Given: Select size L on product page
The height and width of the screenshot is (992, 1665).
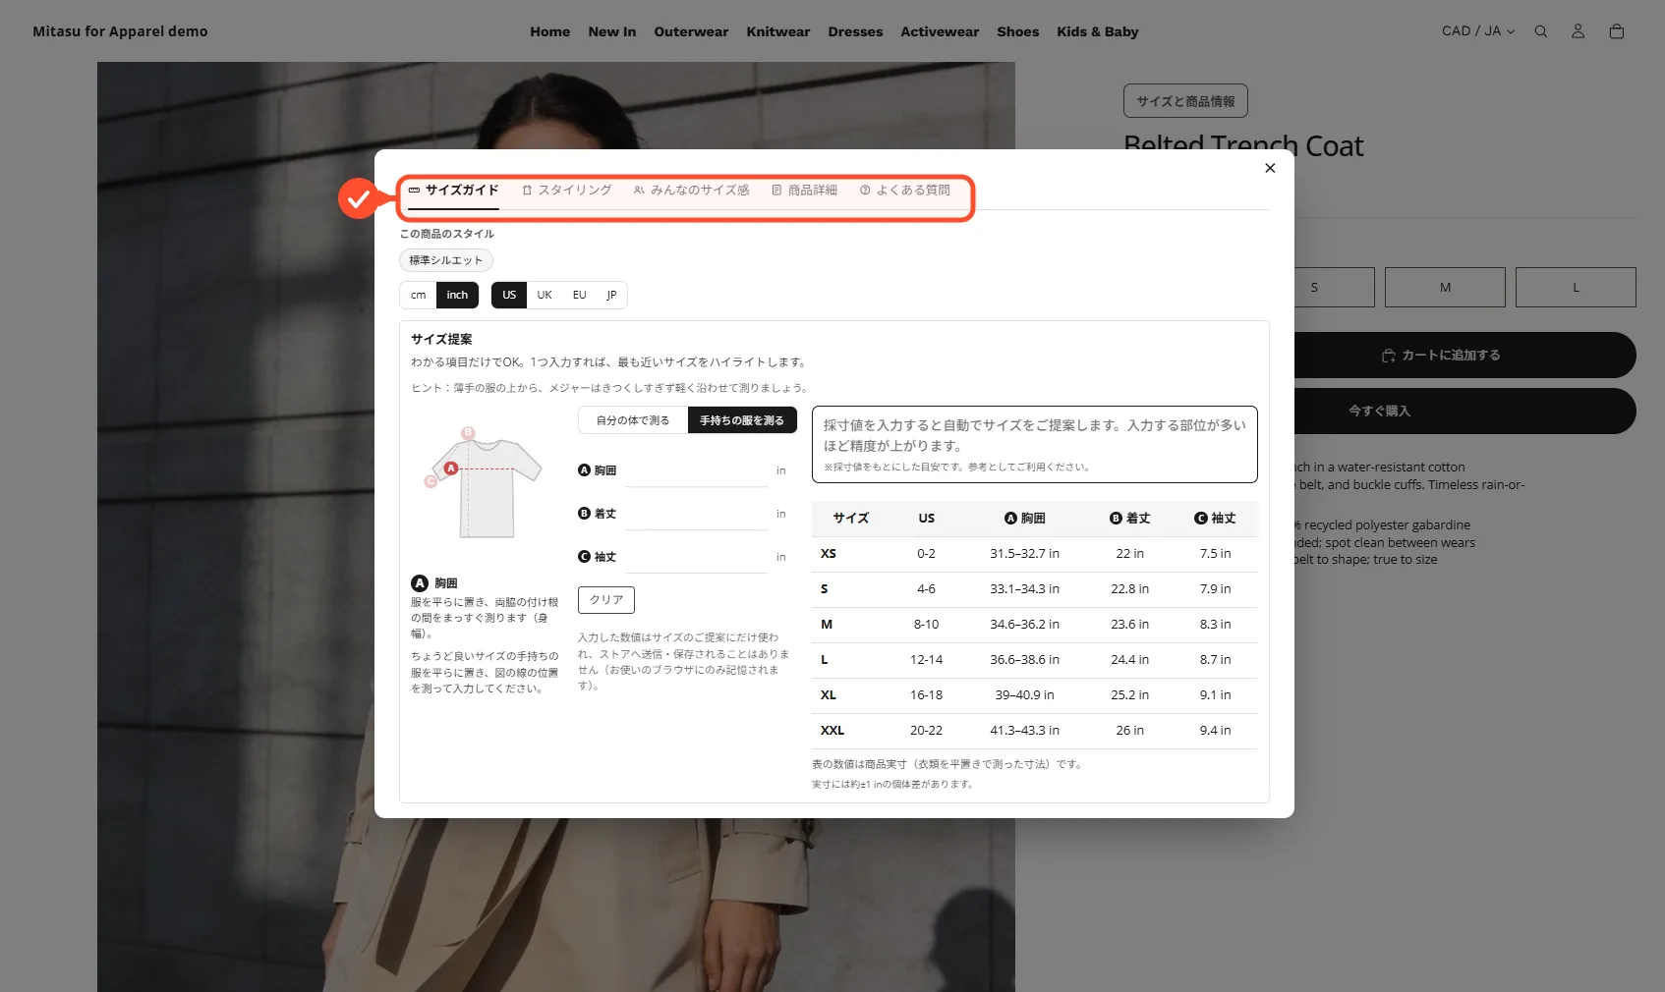Looking at the screenshot, I should click(1576, 288).
